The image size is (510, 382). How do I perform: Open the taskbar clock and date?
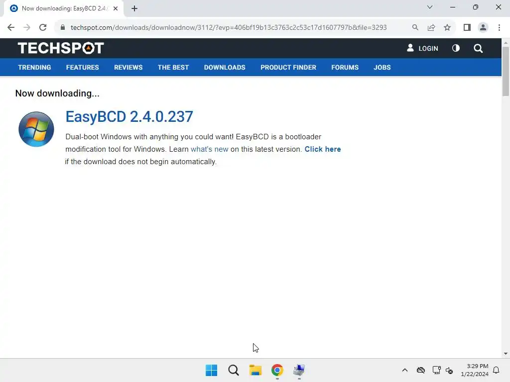(x=475, y=370)
